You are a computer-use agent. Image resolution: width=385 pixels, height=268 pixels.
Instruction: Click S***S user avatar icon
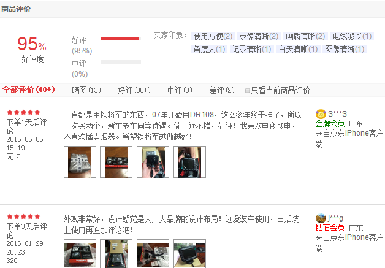point(321,114)
